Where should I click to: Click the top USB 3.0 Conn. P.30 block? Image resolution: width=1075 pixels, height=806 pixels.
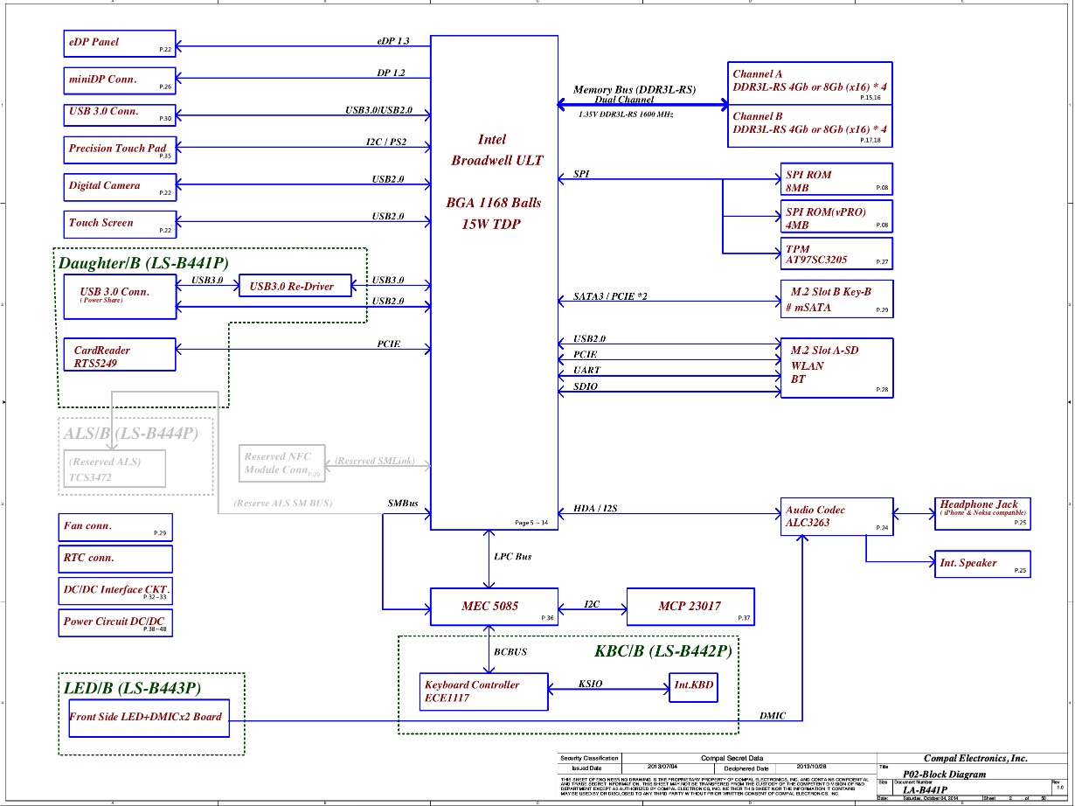click(119, 114)
